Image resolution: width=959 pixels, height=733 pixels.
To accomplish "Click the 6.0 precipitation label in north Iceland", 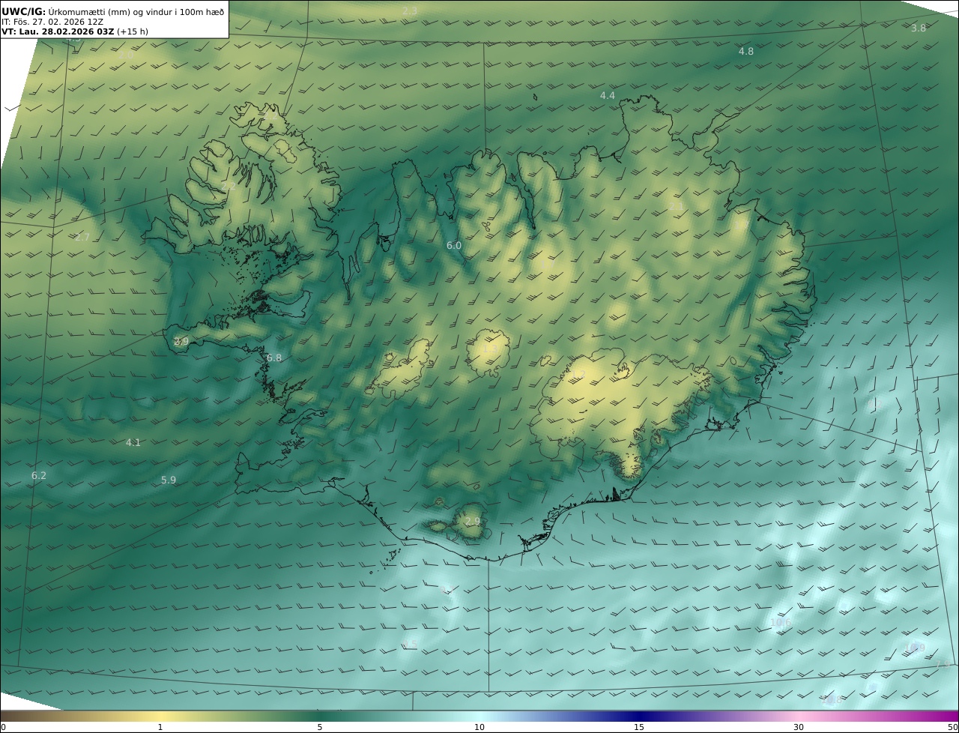I will (454, 246).
